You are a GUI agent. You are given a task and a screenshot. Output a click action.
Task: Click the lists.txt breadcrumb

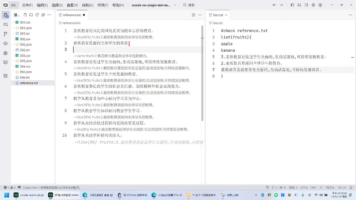tap(218, 23)
